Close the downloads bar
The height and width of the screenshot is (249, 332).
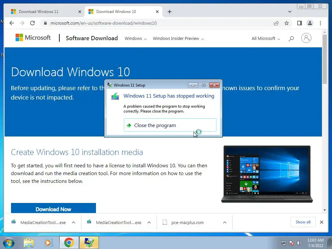tap(321, 222)
